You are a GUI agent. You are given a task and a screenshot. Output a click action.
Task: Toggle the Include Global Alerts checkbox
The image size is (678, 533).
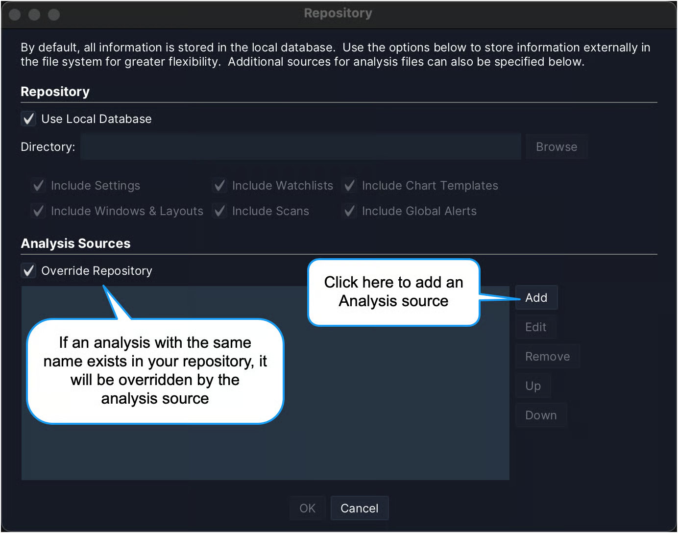[350, 211]
